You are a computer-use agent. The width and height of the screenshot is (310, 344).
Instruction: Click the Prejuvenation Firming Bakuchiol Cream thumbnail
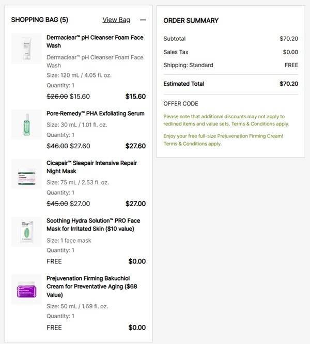(26, 289)
